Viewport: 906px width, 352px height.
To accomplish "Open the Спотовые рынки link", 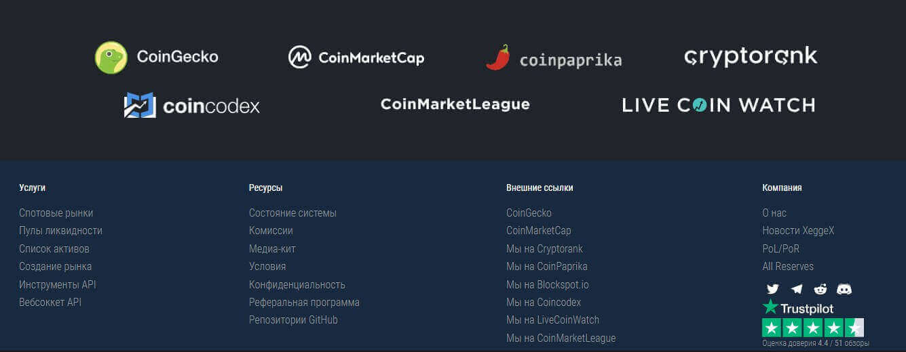I will (x=56, y=213).
